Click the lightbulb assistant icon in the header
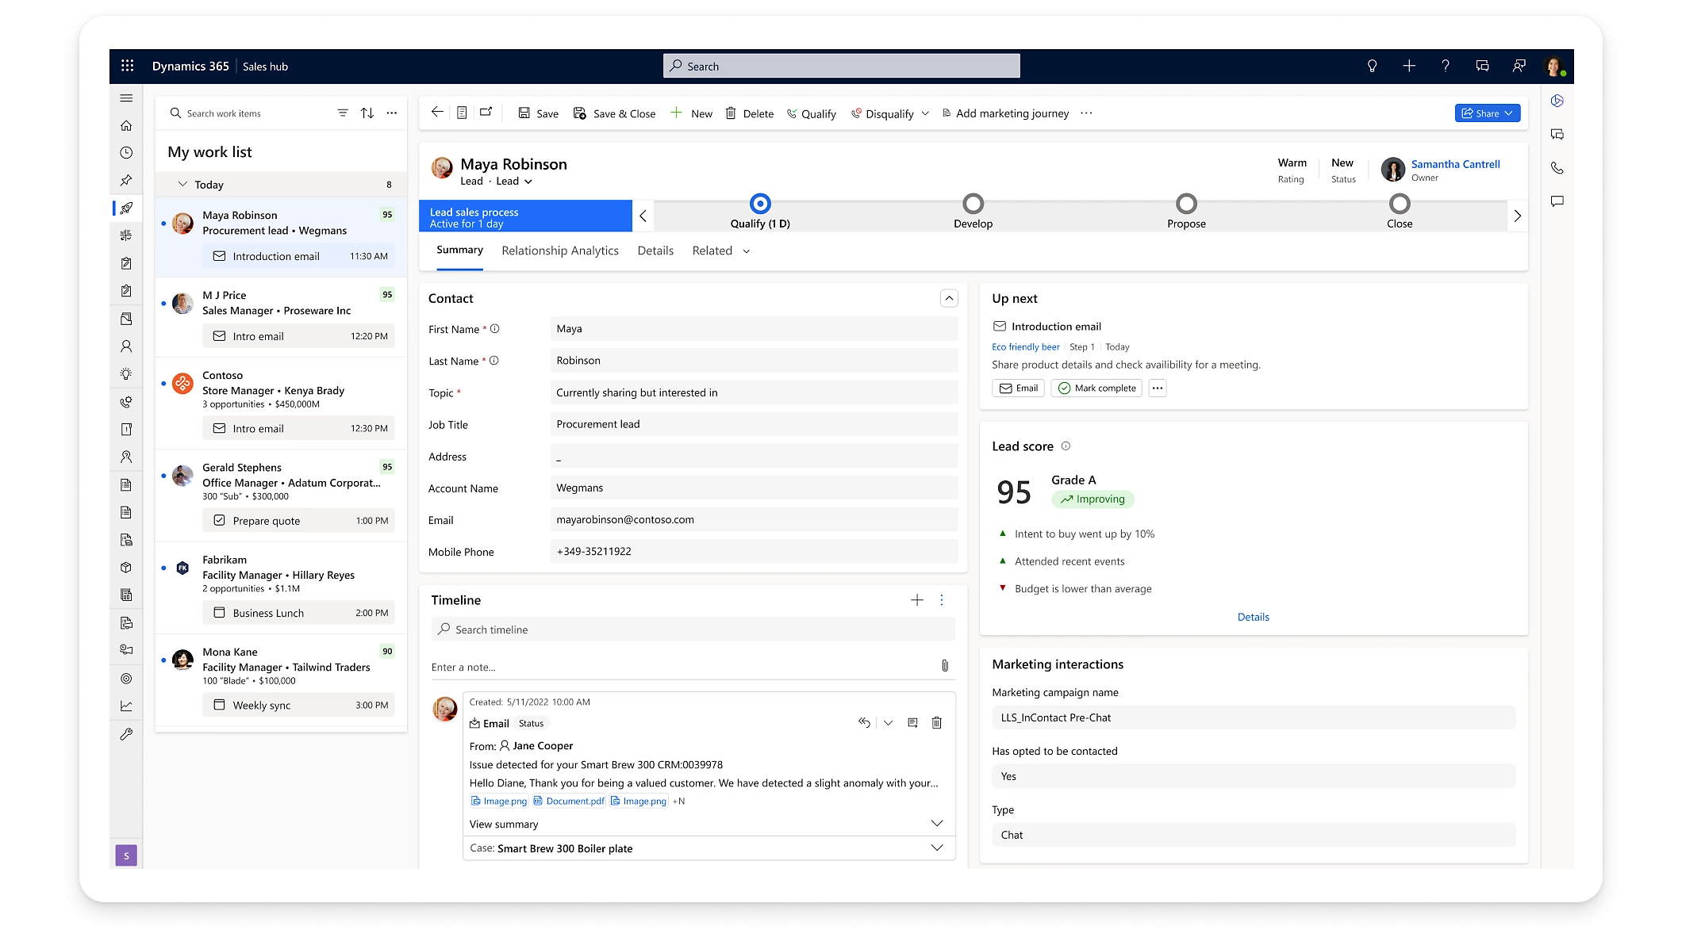This screenshot has width=1682, height=945. coord(1372,66)
